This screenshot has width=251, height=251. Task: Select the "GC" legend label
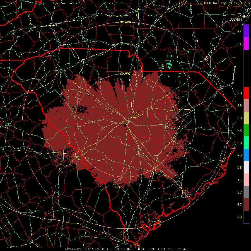239,192
